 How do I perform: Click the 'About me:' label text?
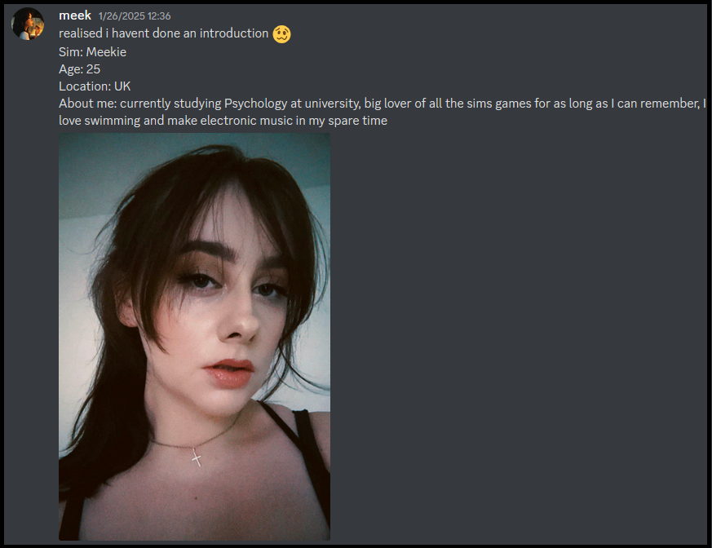tap(88, 104)
